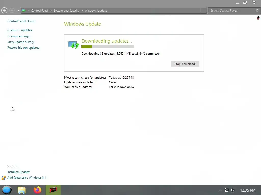Open Installed Updates link
The width and height of the screenshot is (261, 195).
(19, 172)
